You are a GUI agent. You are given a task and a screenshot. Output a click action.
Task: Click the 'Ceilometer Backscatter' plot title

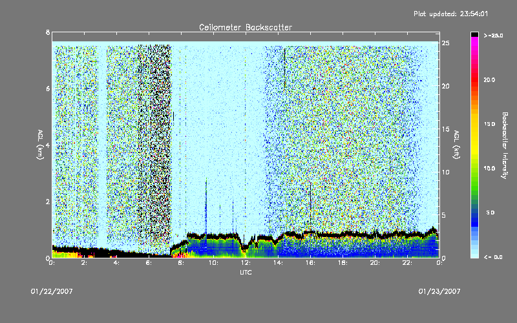(x=246, y=27)
